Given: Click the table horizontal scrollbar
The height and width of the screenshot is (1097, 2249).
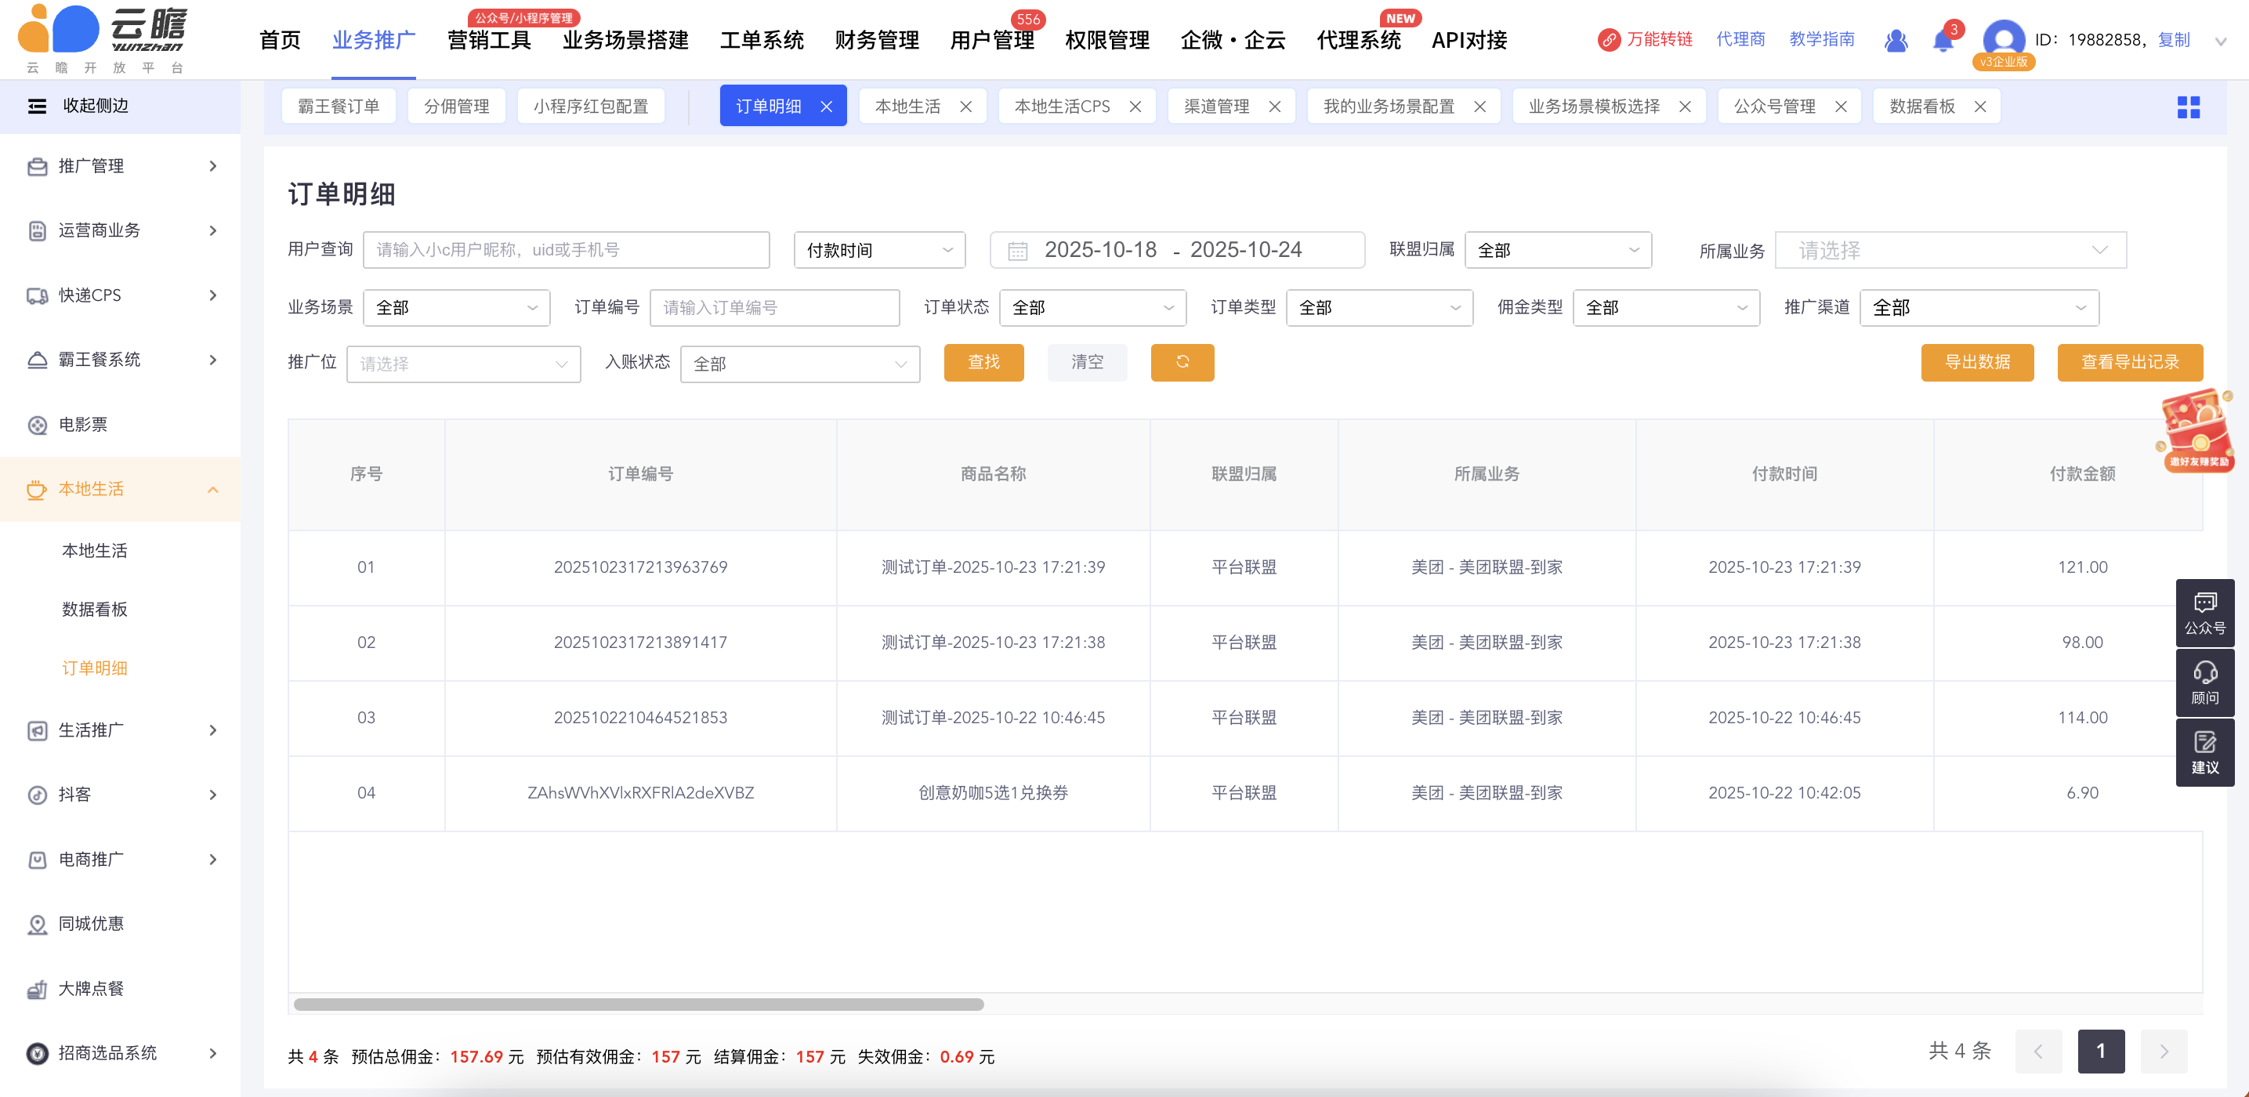Looking at the screenshot, I should point(638,1005).
